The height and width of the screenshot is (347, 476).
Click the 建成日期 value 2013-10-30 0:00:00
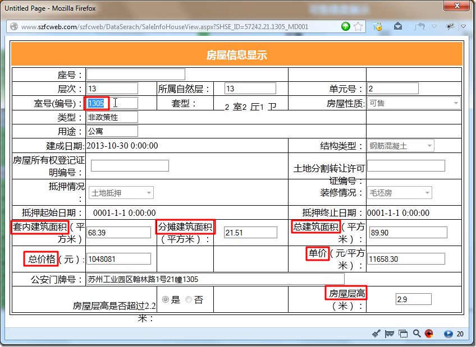coord(122,146)
